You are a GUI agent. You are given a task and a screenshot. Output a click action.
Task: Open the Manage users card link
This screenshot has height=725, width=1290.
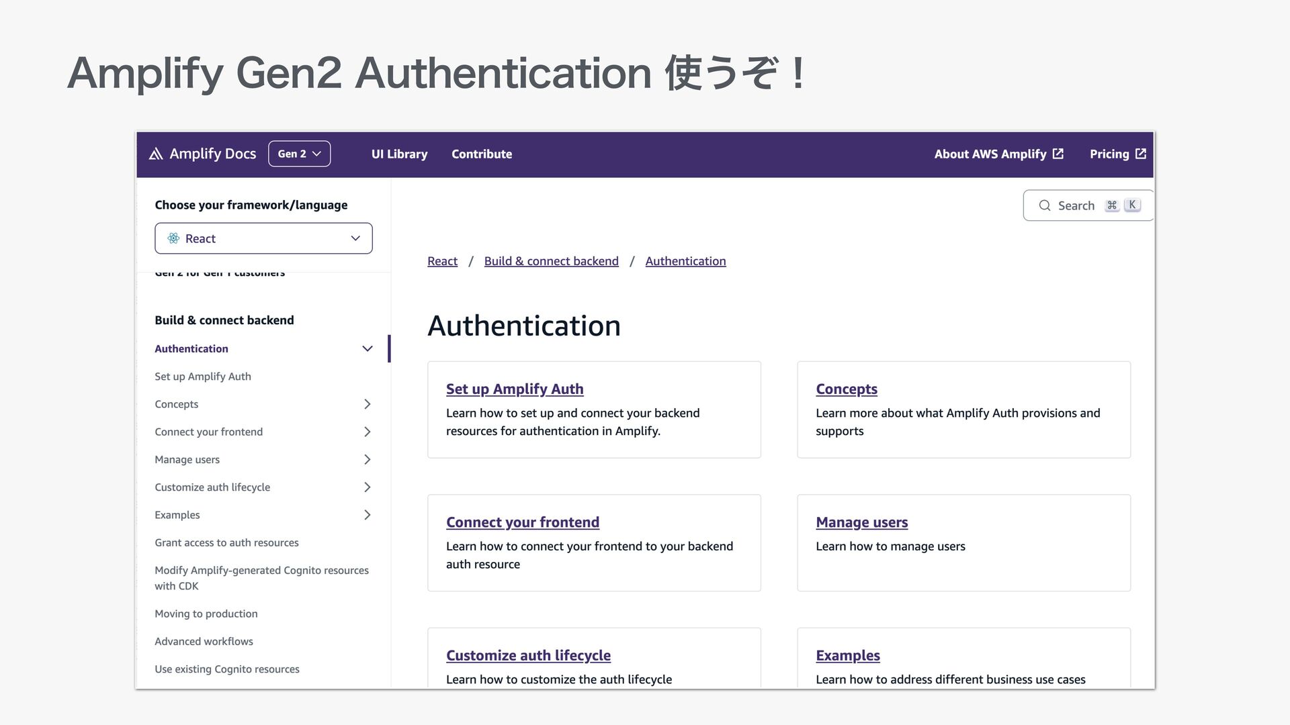(861, 522)
